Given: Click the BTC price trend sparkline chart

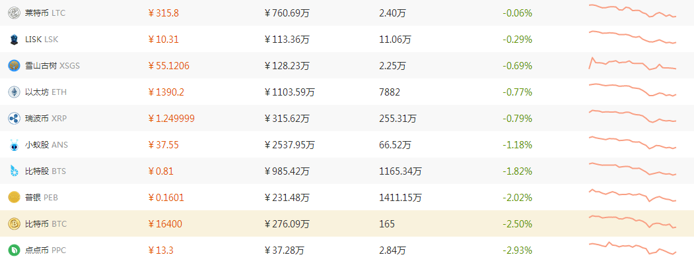Looking at the screenshot, I should [633, 221].
